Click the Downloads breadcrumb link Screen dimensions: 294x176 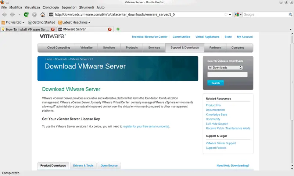pos(61,59)
